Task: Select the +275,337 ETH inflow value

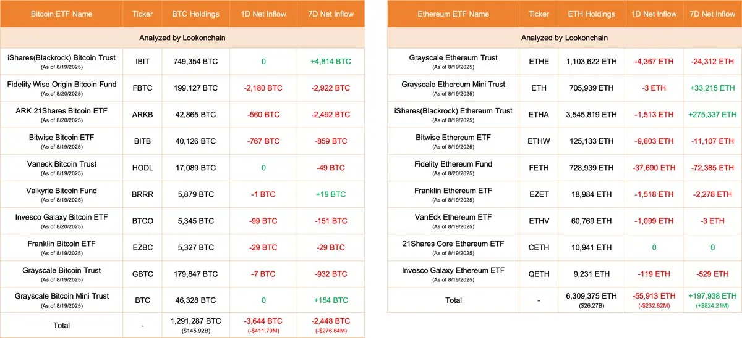Action: 712,115
